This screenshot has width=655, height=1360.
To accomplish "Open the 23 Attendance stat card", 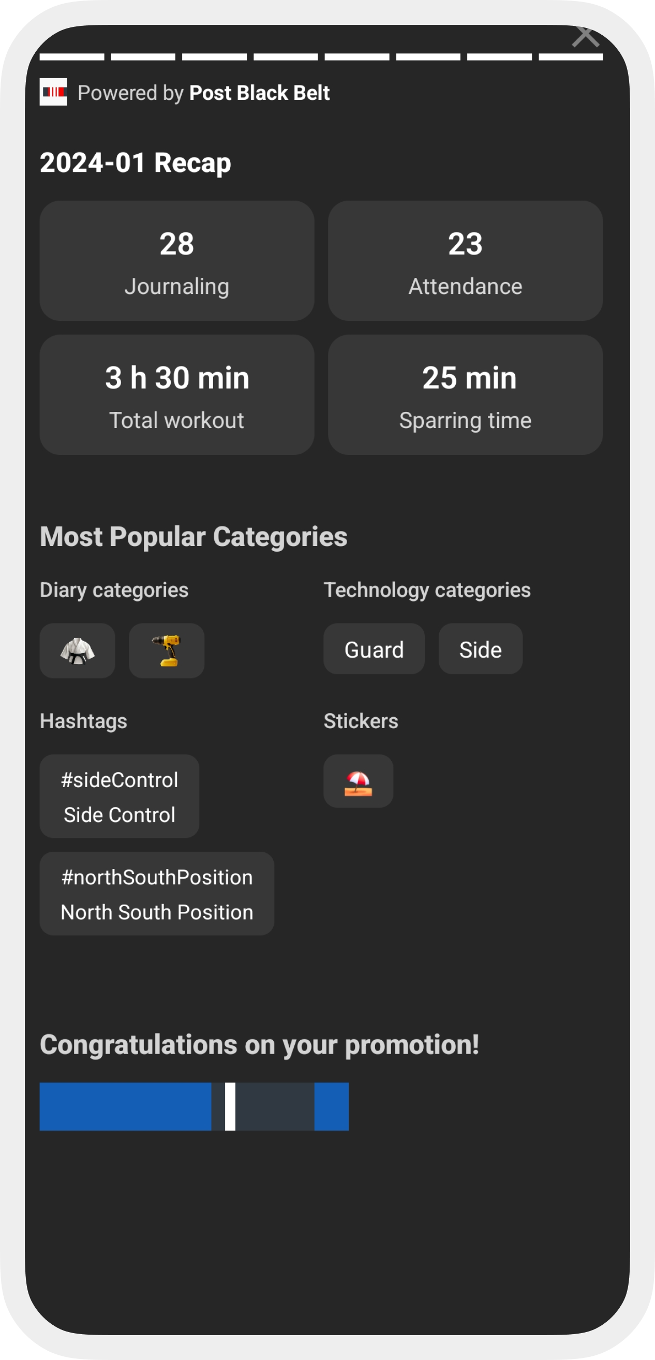I will pos(465,261).
